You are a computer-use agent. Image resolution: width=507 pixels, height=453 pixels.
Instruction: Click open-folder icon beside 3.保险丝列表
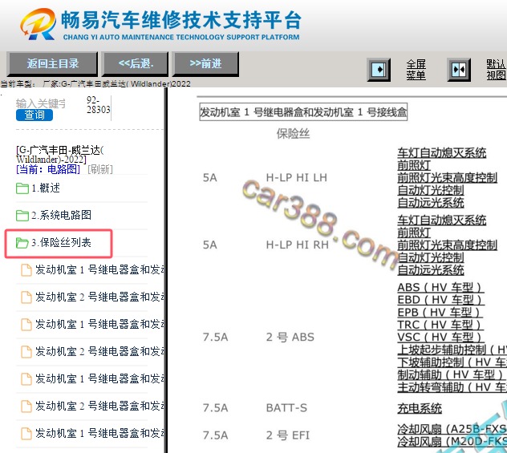point(22,243)
